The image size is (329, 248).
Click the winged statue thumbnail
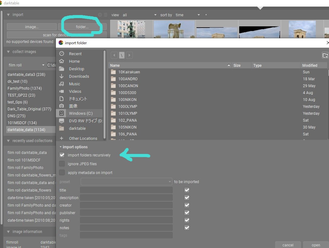(x=174, y=29)
